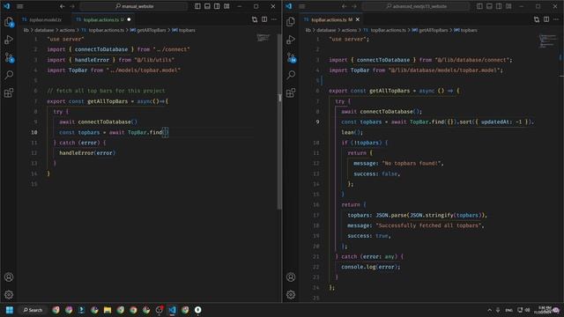The width and height of the screenshot is (564, 317).
Task: Split editor right in manual_website window
Action: [264, 19]
